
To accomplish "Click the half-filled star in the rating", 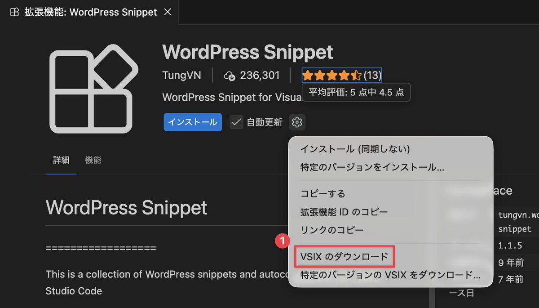I will tap(358, 75).
